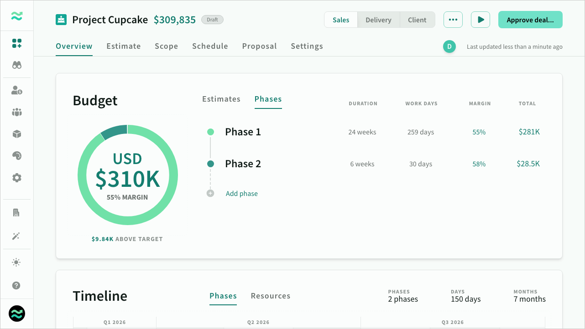The height and width of the screenshot is (329, 585).
Task: Open the Draft status badge menu
Action: (x=212, y=20)
